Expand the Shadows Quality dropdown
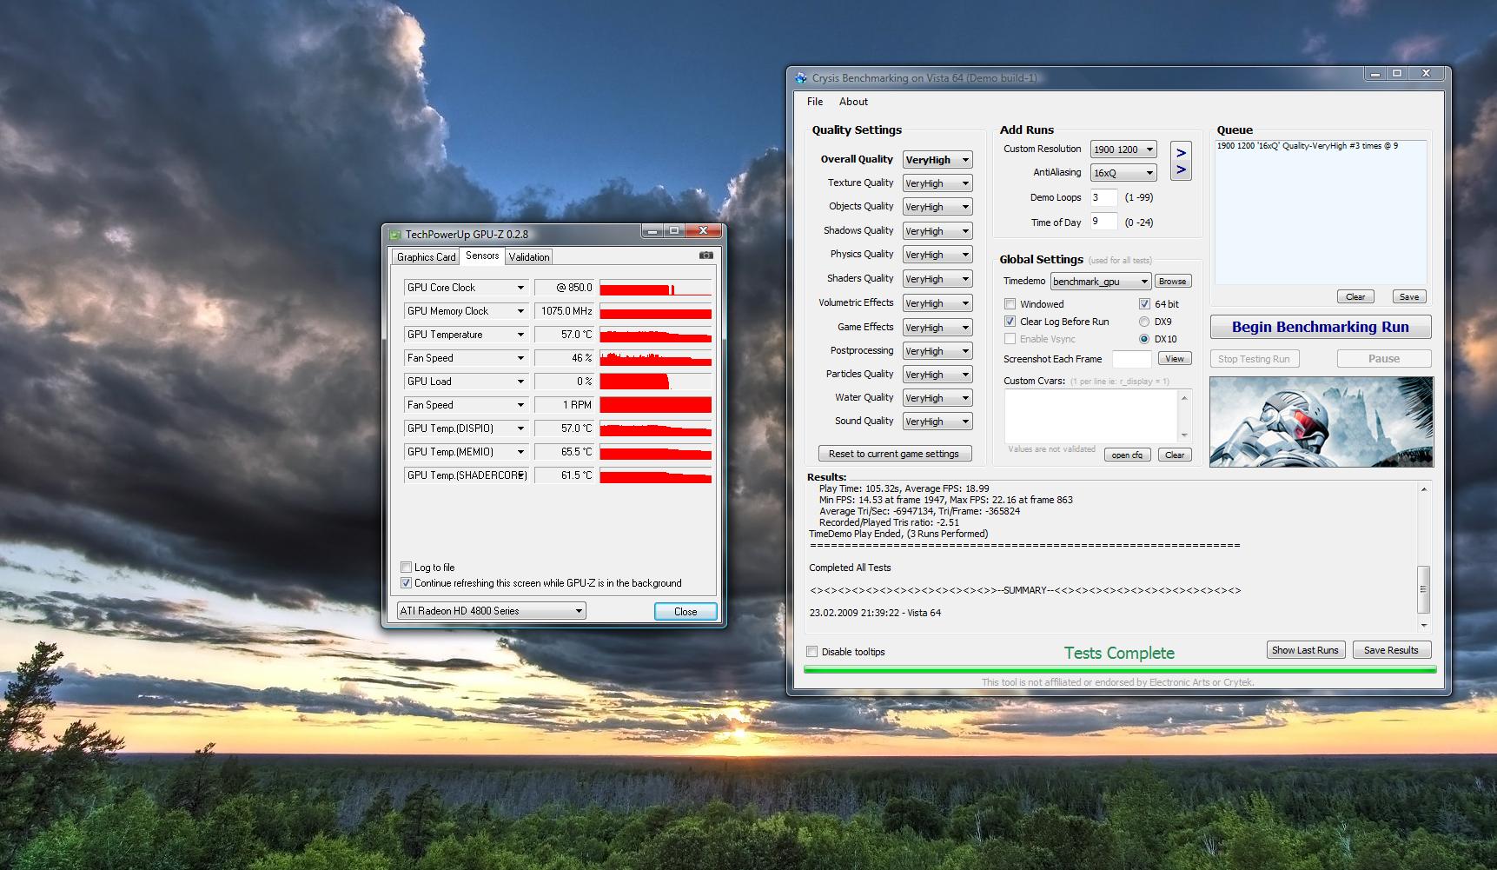This screenshot has width=1497, height=870. (x=937, y=231)
